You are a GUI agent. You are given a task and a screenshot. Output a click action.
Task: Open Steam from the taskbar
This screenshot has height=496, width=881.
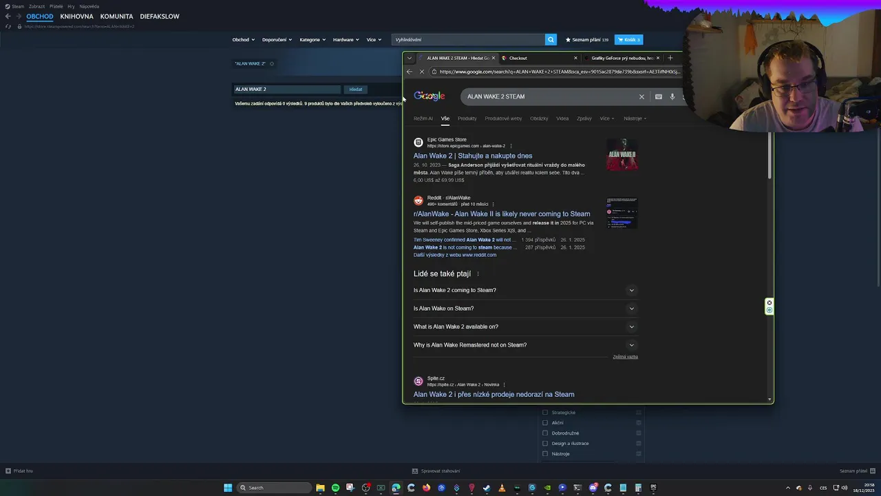click(x=487, y=488)
